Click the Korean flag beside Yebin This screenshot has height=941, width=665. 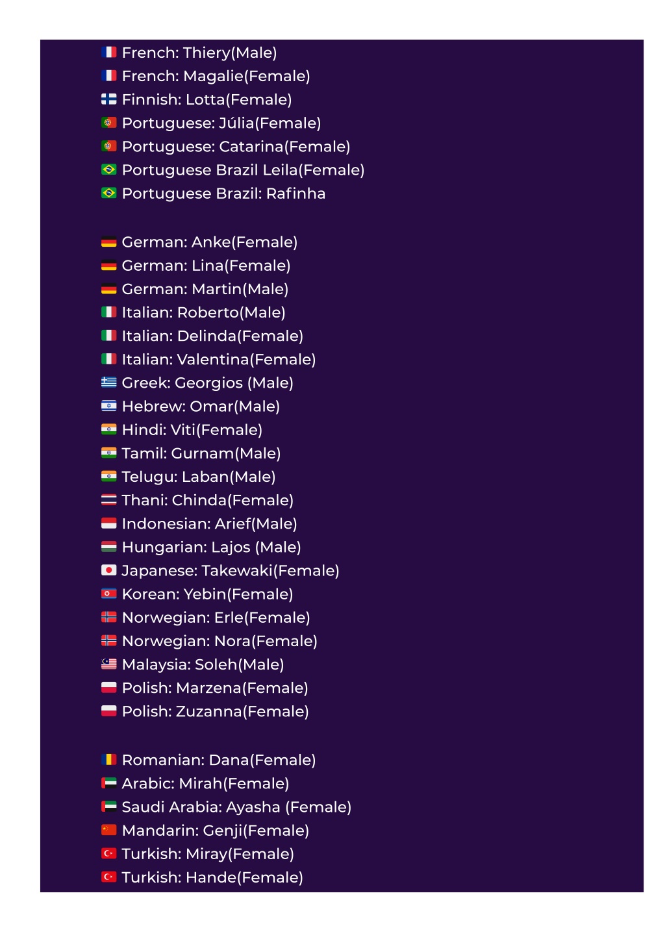click(108, 594)
